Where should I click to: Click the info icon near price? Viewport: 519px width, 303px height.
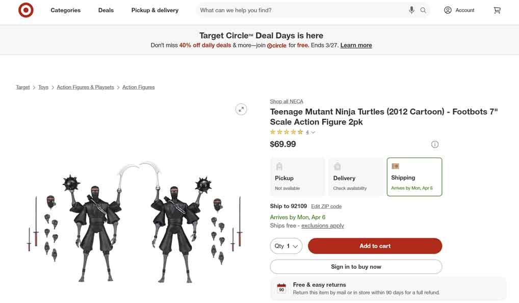point(435,144)
